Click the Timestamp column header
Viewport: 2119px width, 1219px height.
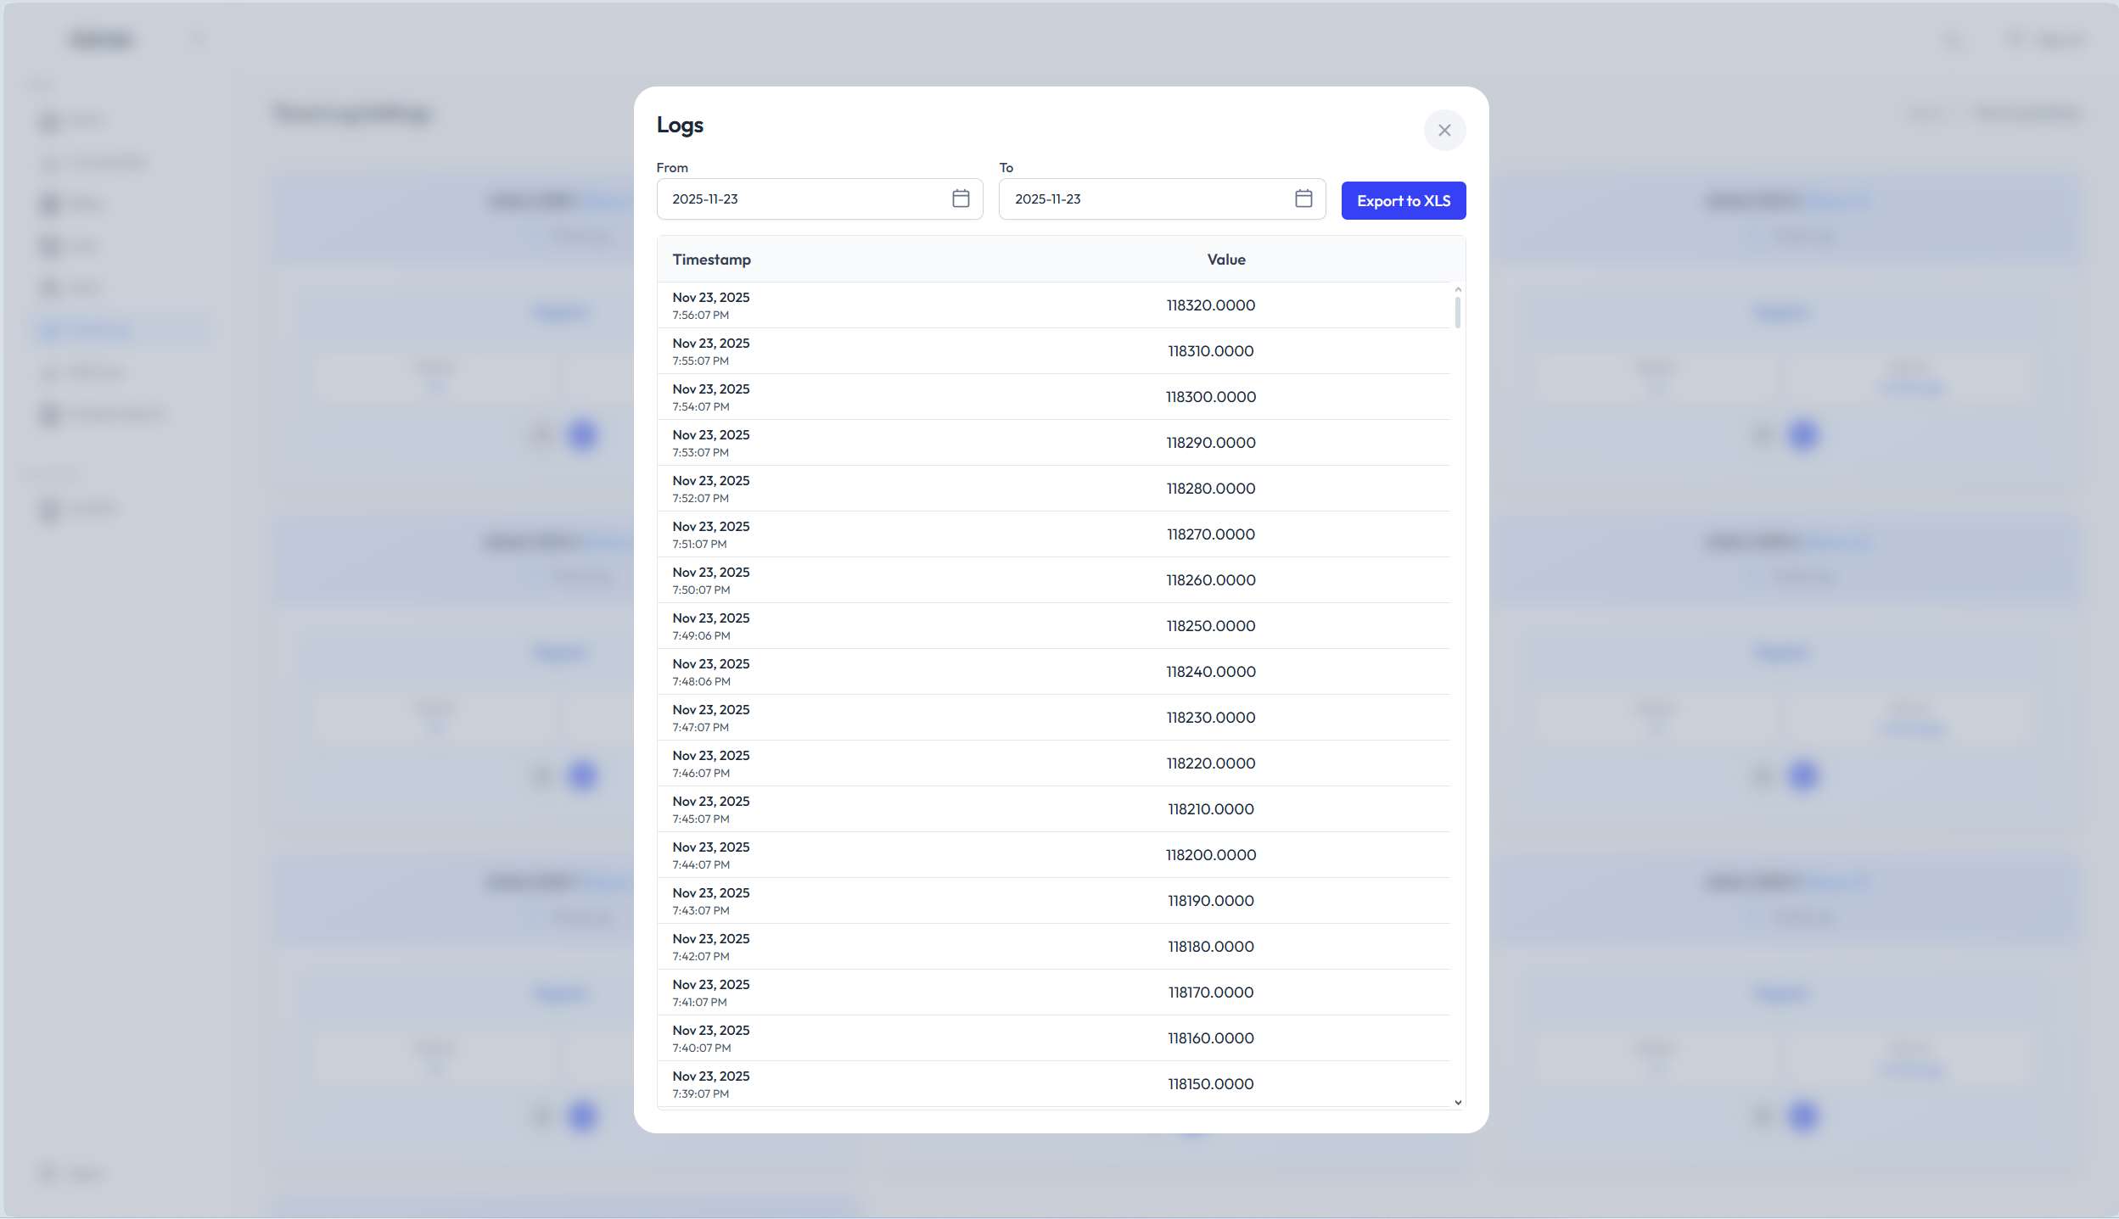click(x=711, y=260)
